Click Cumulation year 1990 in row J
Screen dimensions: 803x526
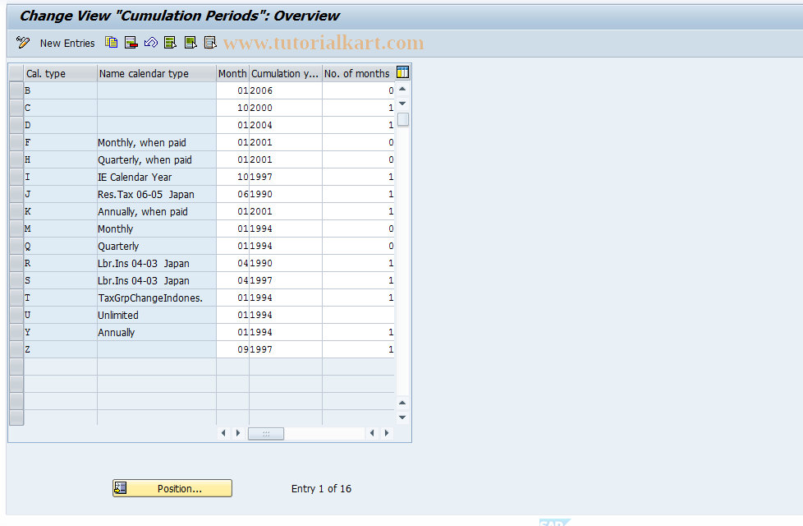coord(286,194)
